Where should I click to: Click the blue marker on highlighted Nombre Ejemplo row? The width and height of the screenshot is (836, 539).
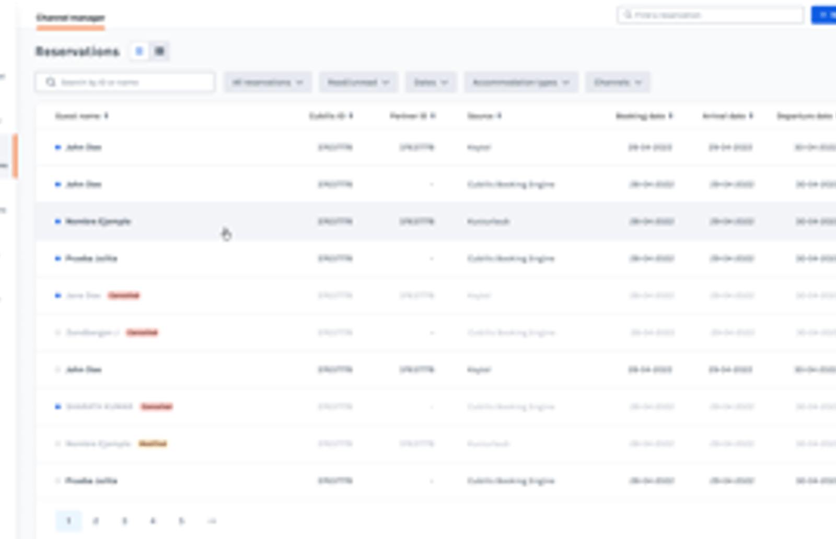click(x=58, y=221)
